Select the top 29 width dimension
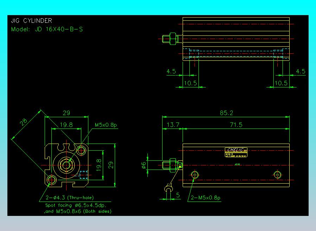The image size is (316, 231). (x=66, y=113)
